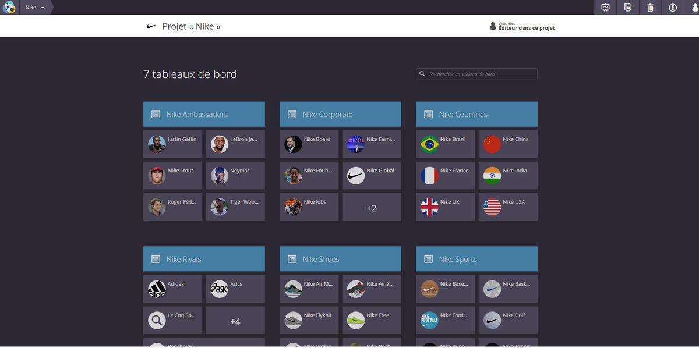This screenshot has width=699, height=348.
Task: Open the Justin Gatlin dashboard tile
Action: (173, 144)
